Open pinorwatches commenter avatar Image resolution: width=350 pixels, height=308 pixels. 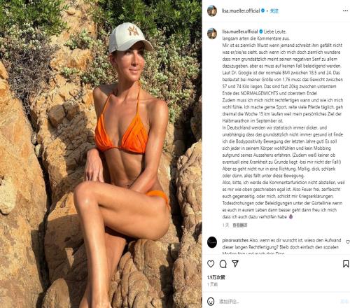click(x=212, y=242)
